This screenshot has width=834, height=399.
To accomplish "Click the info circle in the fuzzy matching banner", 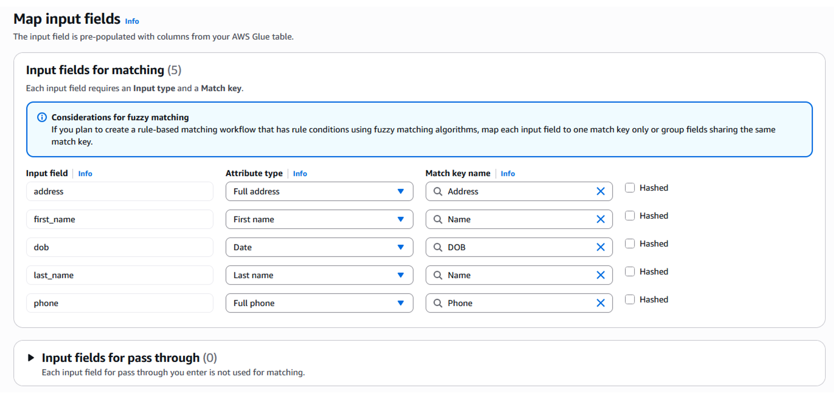I will point(42,117).
